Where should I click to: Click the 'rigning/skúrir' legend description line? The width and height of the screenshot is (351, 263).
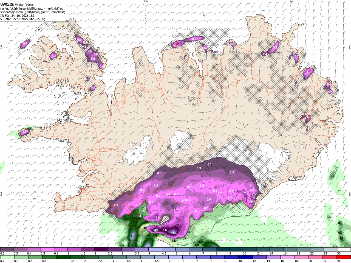click(x=32, y=8)
